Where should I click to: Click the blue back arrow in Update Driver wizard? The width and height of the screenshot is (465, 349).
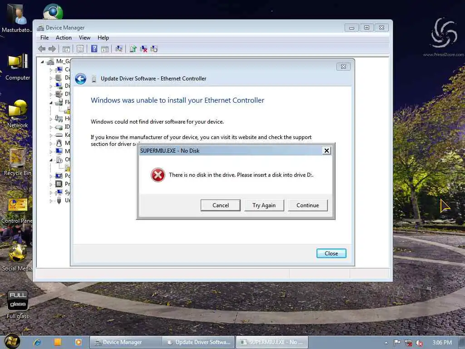[x=80, y=79]
